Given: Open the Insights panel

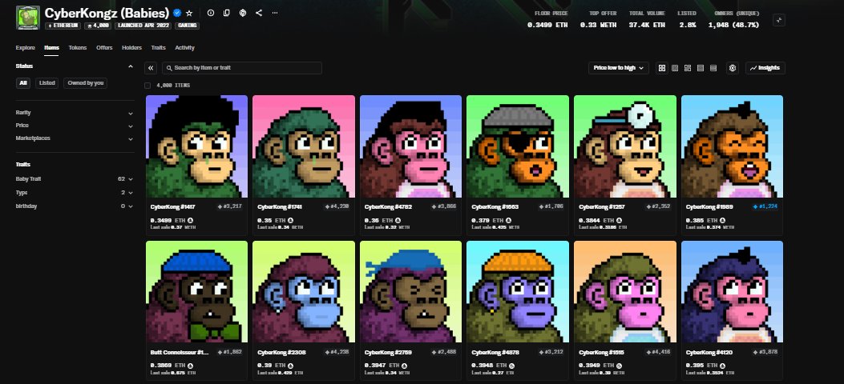Looking at the screenshot, I should pyautogui.click(x=765, y=68).
